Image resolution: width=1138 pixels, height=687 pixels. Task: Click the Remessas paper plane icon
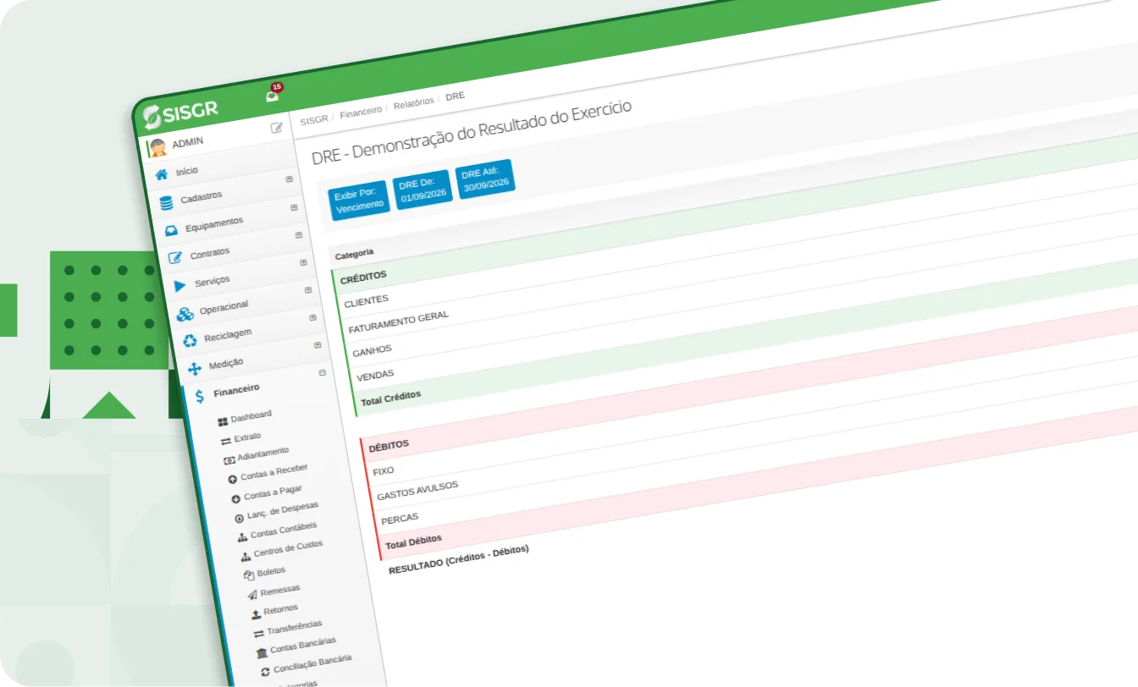tap(252, 595)
